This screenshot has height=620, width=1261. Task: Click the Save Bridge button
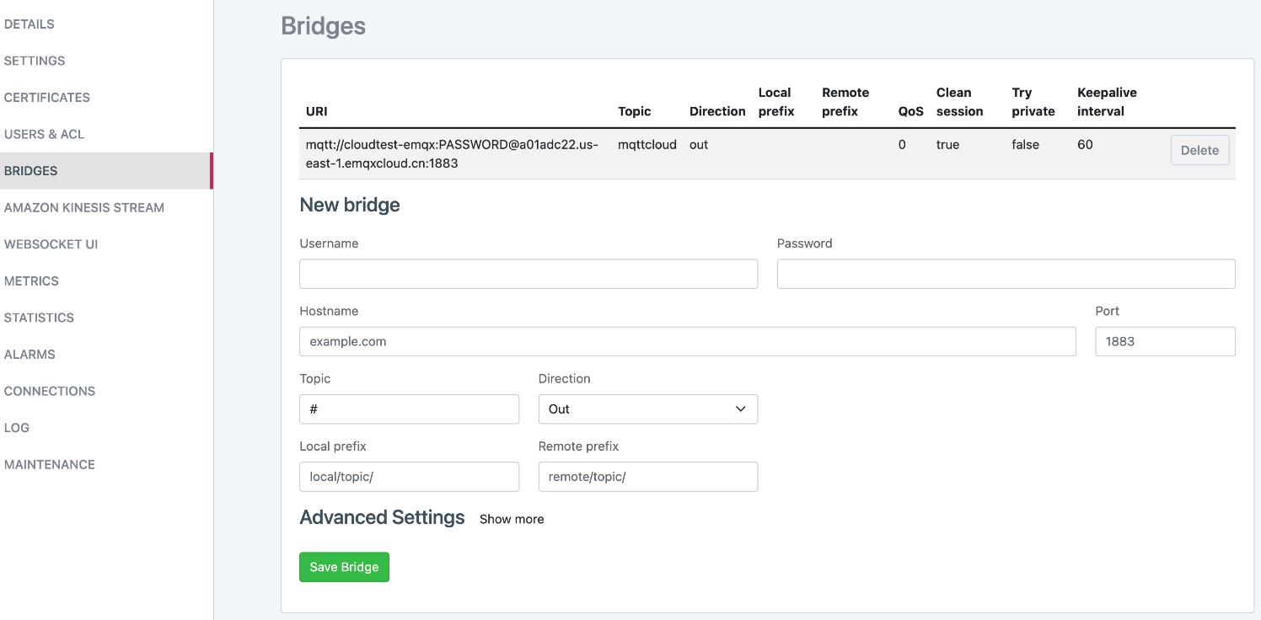coord(344,567)
